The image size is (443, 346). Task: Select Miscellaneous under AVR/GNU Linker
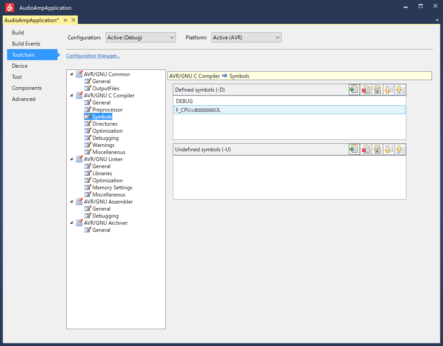click(x=105, y=195)
